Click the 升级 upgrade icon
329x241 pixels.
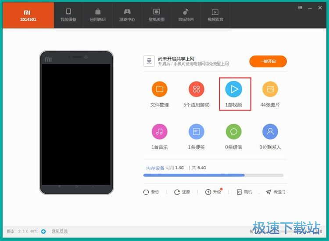208,192
